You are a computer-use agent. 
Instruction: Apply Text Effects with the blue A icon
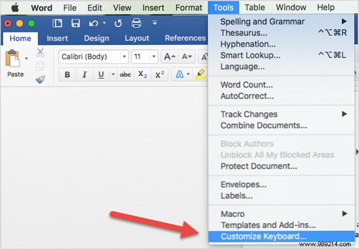(179, 74)
